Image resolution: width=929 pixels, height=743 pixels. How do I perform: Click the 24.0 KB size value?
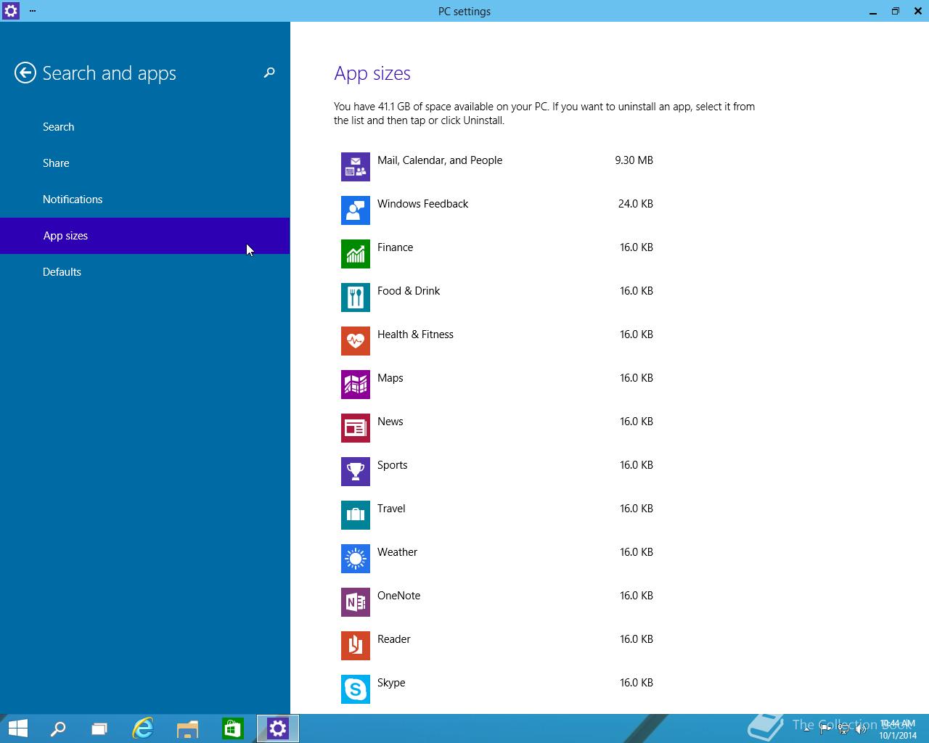tap(636, 204)
